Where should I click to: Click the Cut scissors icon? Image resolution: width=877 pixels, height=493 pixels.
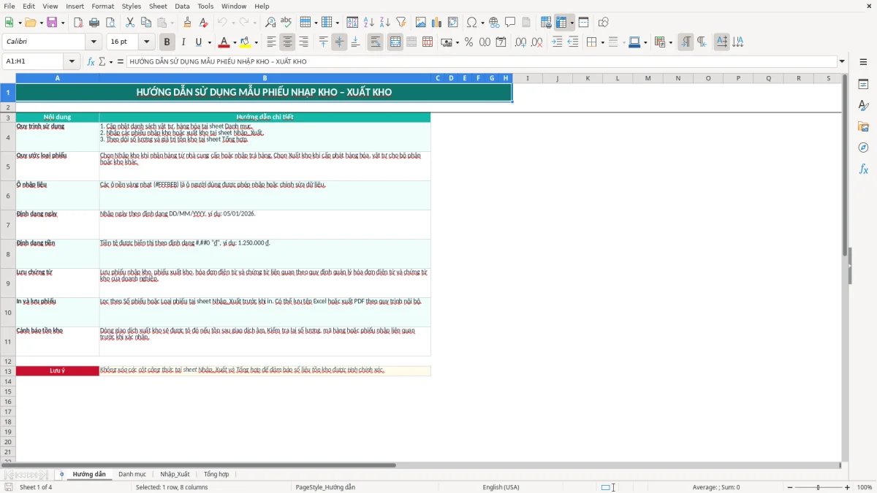(x=130, y=23)
